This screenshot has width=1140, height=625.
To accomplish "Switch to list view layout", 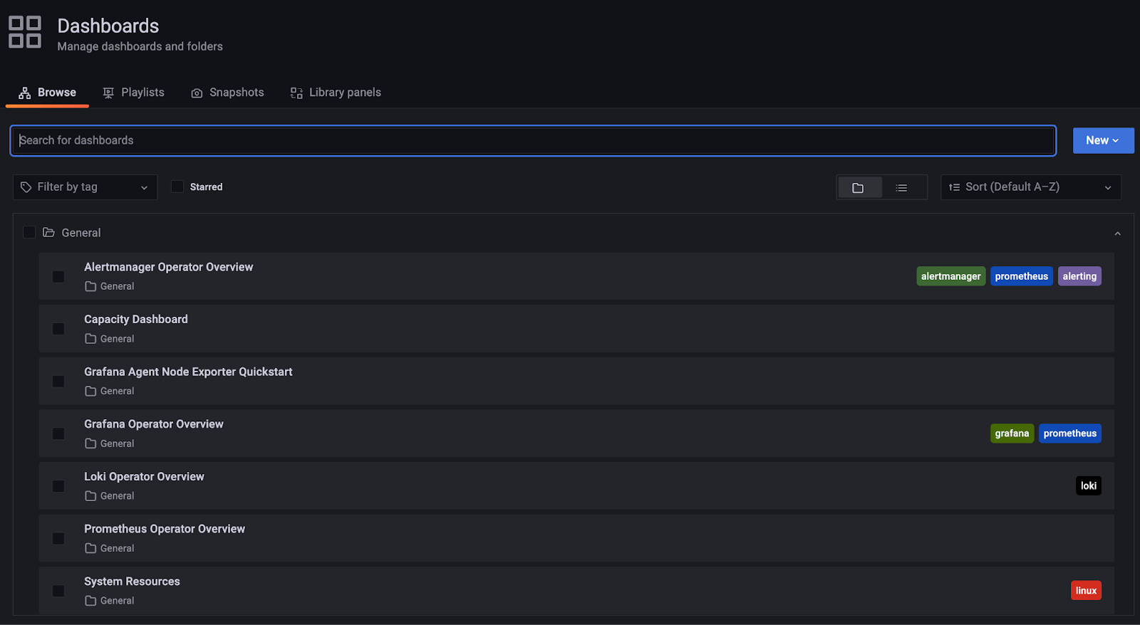I will [901, 188].
